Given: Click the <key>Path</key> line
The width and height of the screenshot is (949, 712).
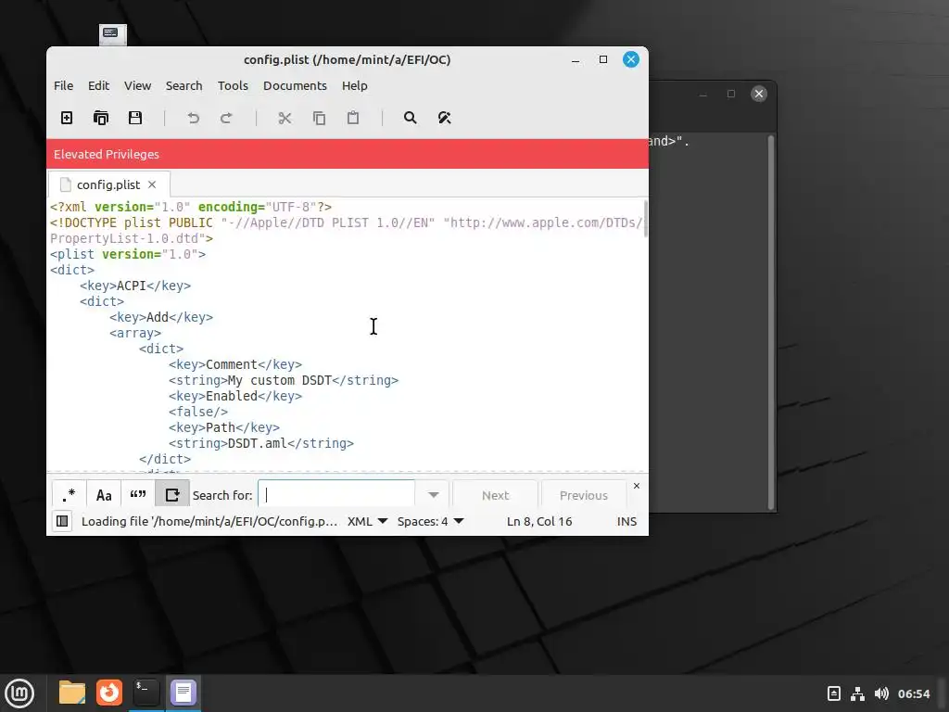Looking at the screenshot, I should 224,427.
